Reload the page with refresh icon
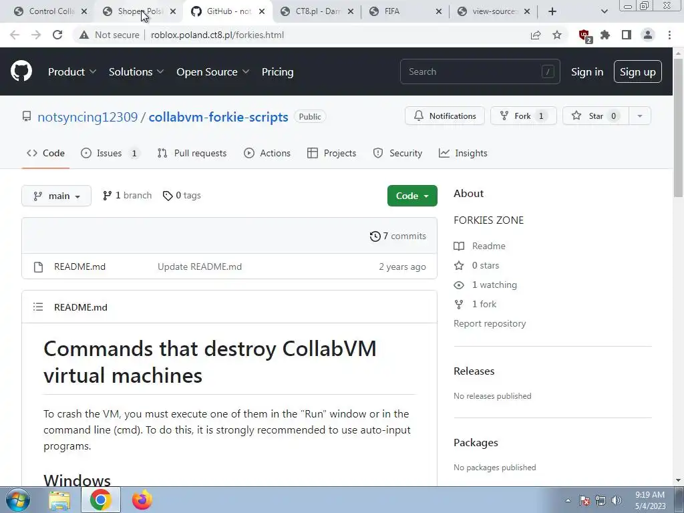 [x=57, y=35]
